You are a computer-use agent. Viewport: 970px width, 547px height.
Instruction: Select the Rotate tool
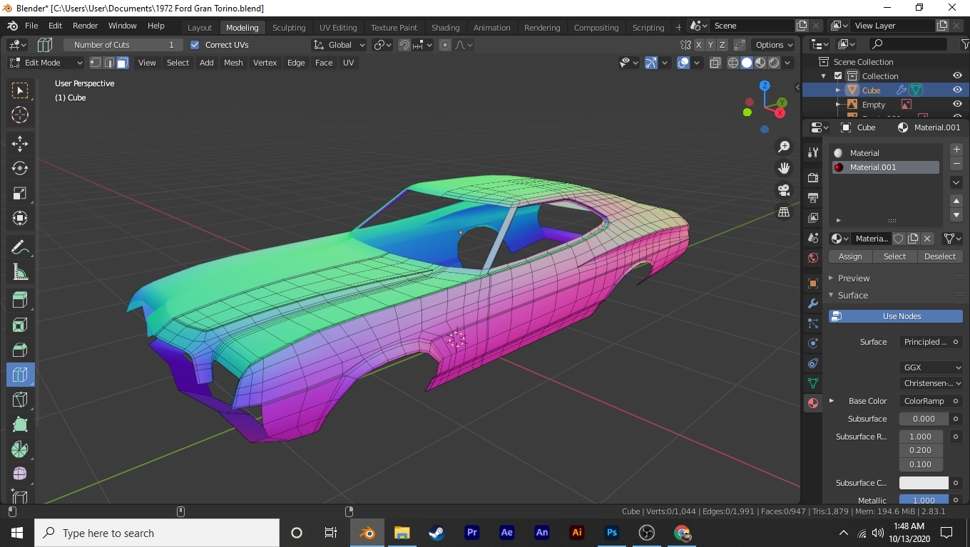point(20,168)
